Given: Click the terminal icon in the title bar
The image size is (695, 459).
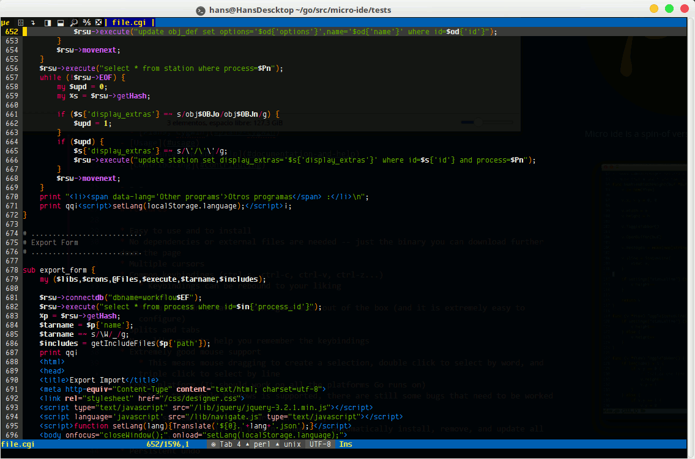Looking at the screenshot, I should click(x=201, y=10).
